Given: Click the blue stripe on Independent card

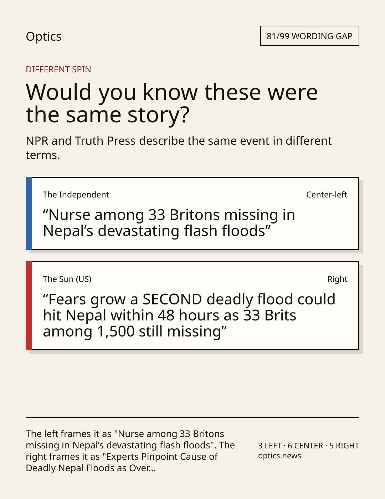Looking at the screenshot, I should [29, 213].
